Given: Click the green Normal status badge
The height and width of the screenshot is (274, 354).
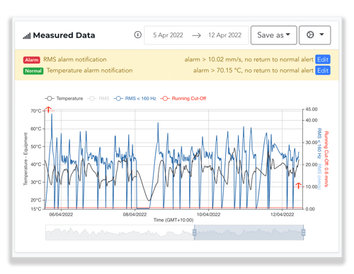Looking at the screenshot, I should [33, 71].
